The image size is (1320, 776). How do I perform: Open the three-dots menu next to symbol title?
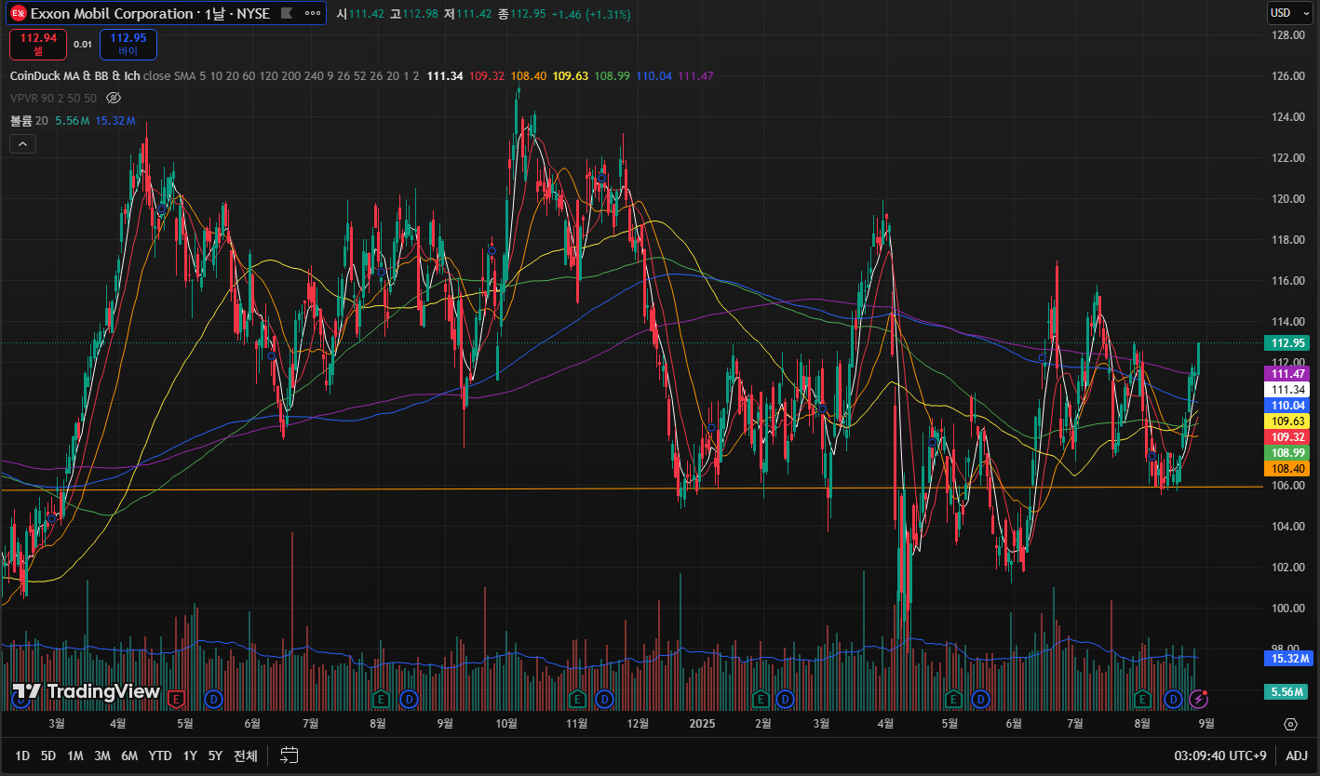tap(314, 14)
